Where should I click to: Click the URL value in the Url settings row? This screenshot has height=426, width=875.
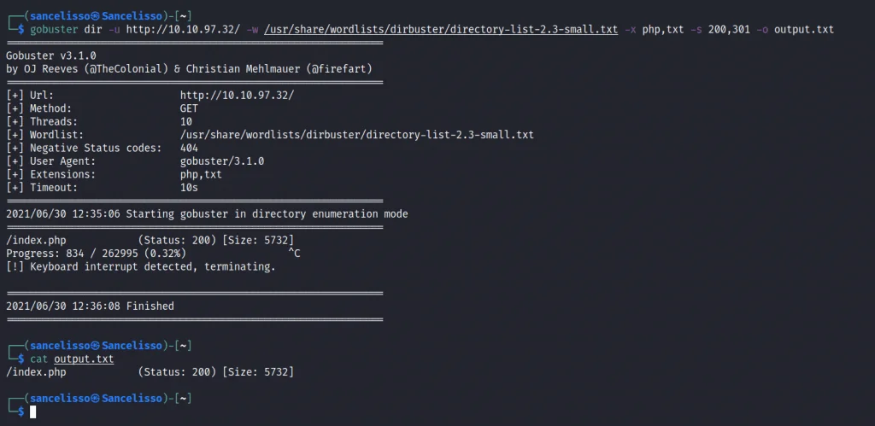[x=237, y=96]
